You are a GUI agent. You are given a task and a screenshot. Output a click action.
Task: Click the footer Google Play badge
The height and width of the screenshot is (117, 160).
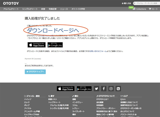84,88
